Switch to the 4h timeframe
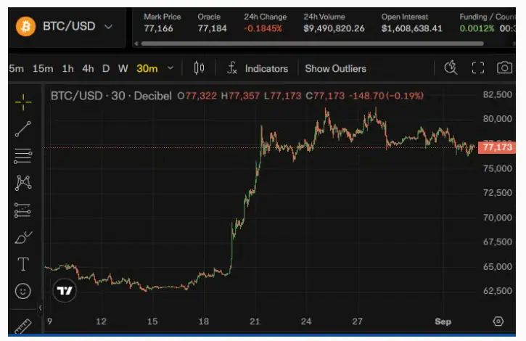 (x=88, y=68)
